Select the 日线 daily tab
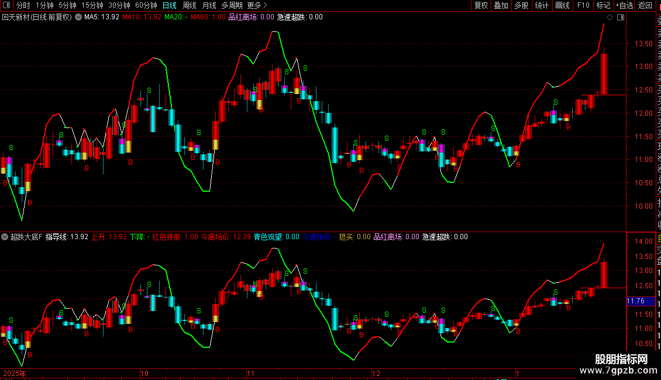This screenshot has height=380, width=661. (x=170, y=5)
